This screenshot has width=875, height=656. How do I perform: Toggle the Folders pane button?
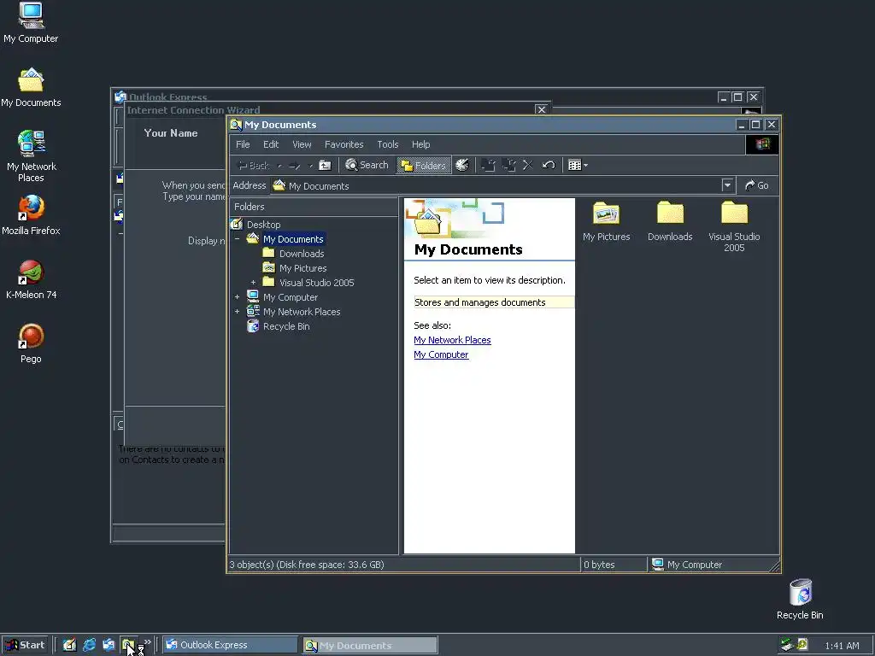(424, 165)
